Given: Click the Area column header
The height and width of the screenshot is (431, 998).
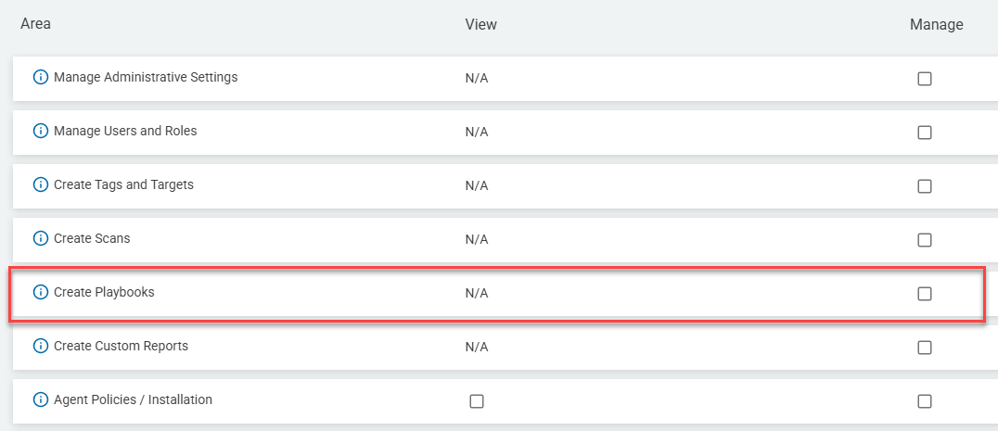Looking at the screenshot, I should click(35, 24).
